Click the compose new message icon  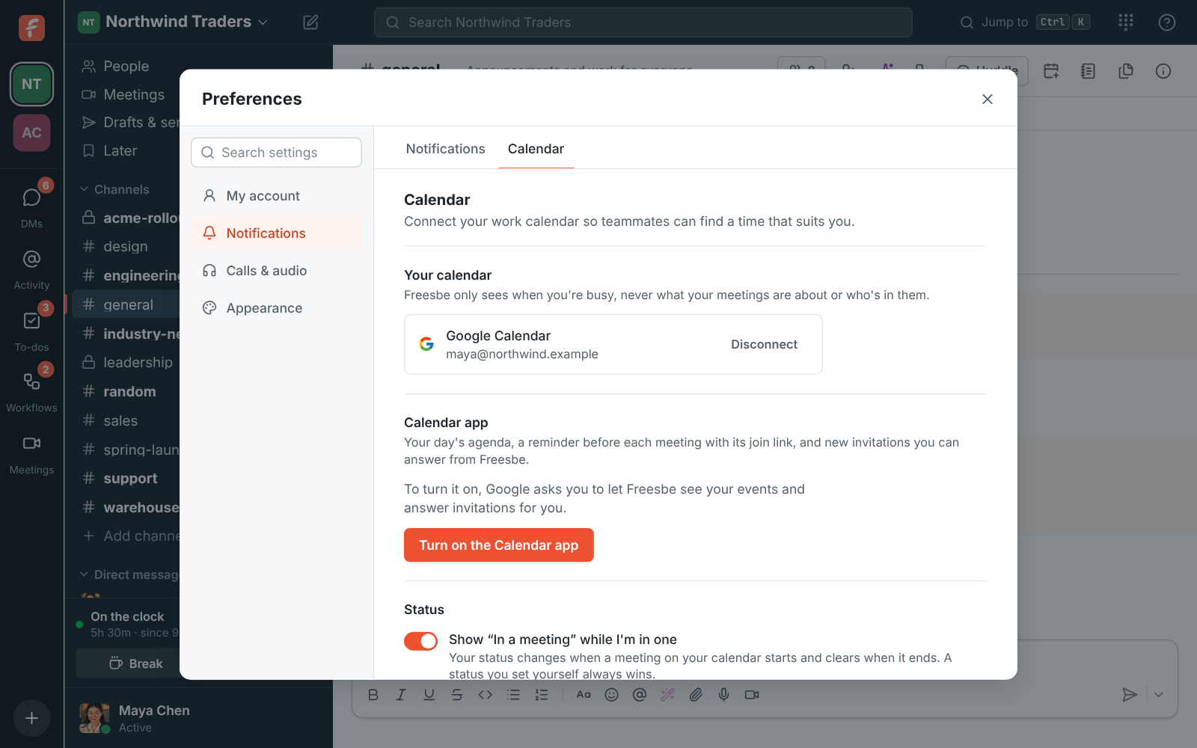pyautogui.click(x=310, y=22)
